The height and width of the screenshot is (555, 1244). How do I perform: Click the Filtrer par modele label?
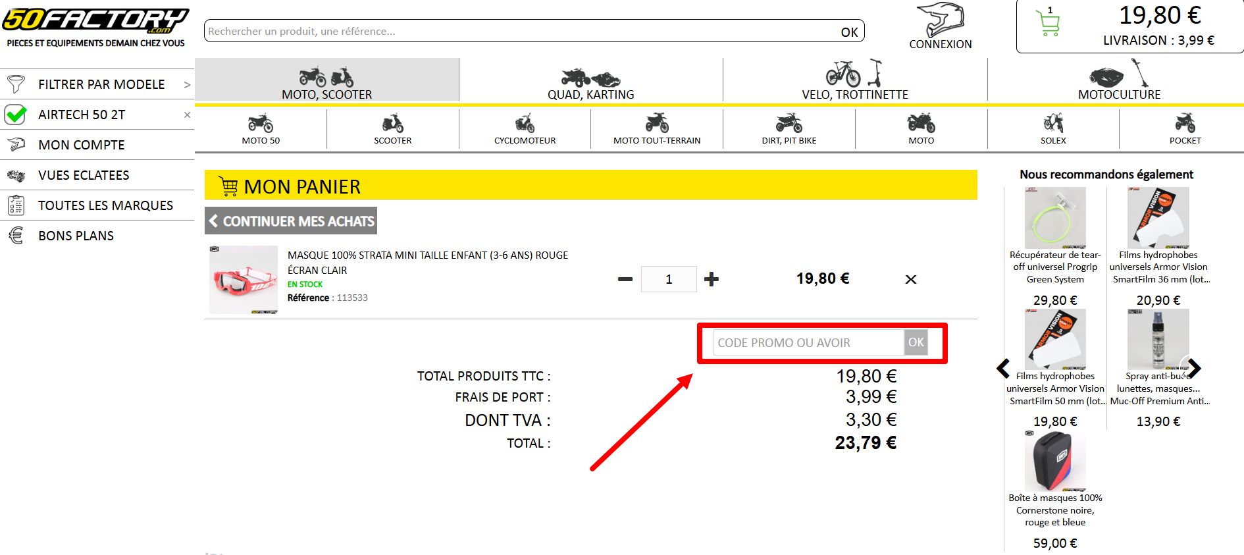(x=101, y=84)
